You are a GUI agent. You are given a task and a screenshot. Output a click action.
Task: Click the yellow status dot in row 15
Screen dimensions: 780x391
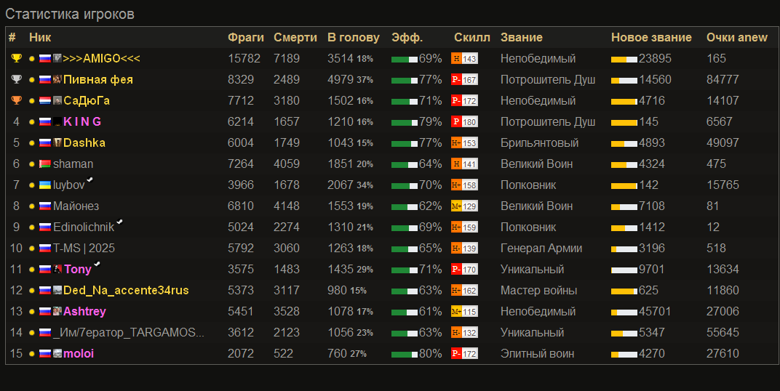pyautogui.click(x=32, y=354)
